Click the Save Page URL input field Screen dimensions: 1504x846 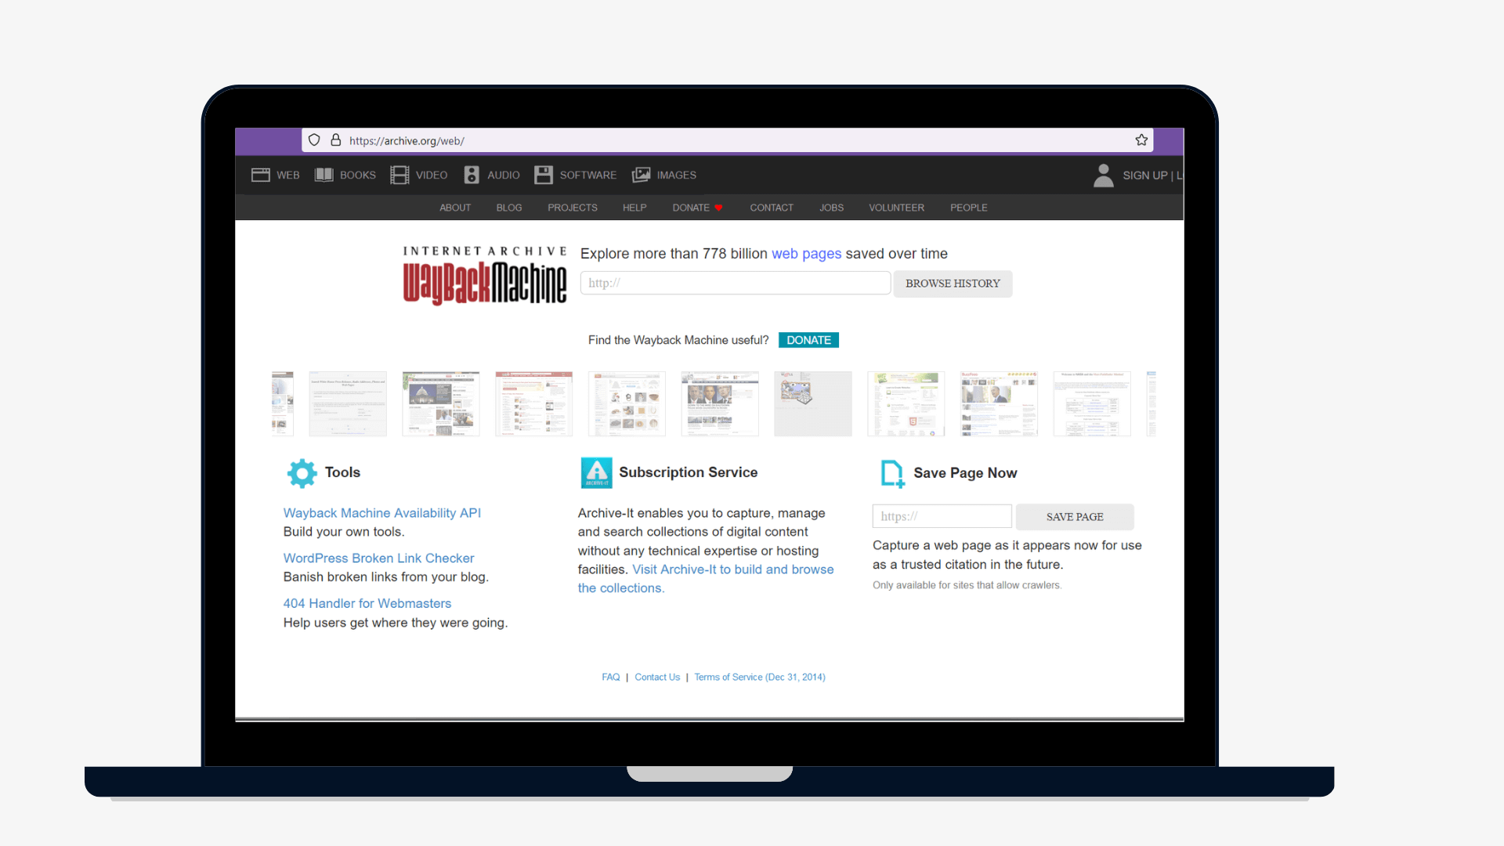click(942, 515)
